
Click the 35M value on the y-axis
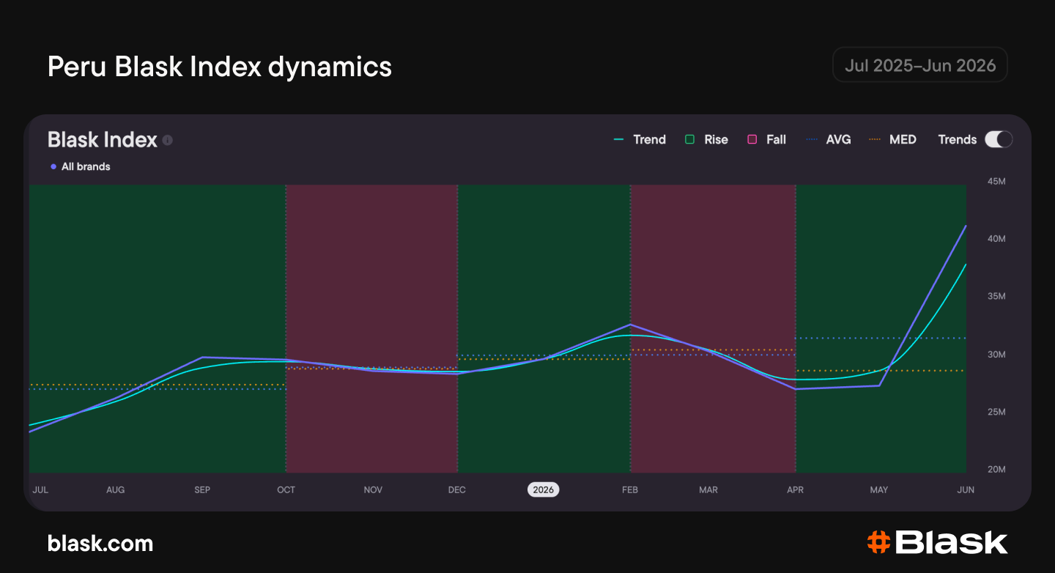996,297
